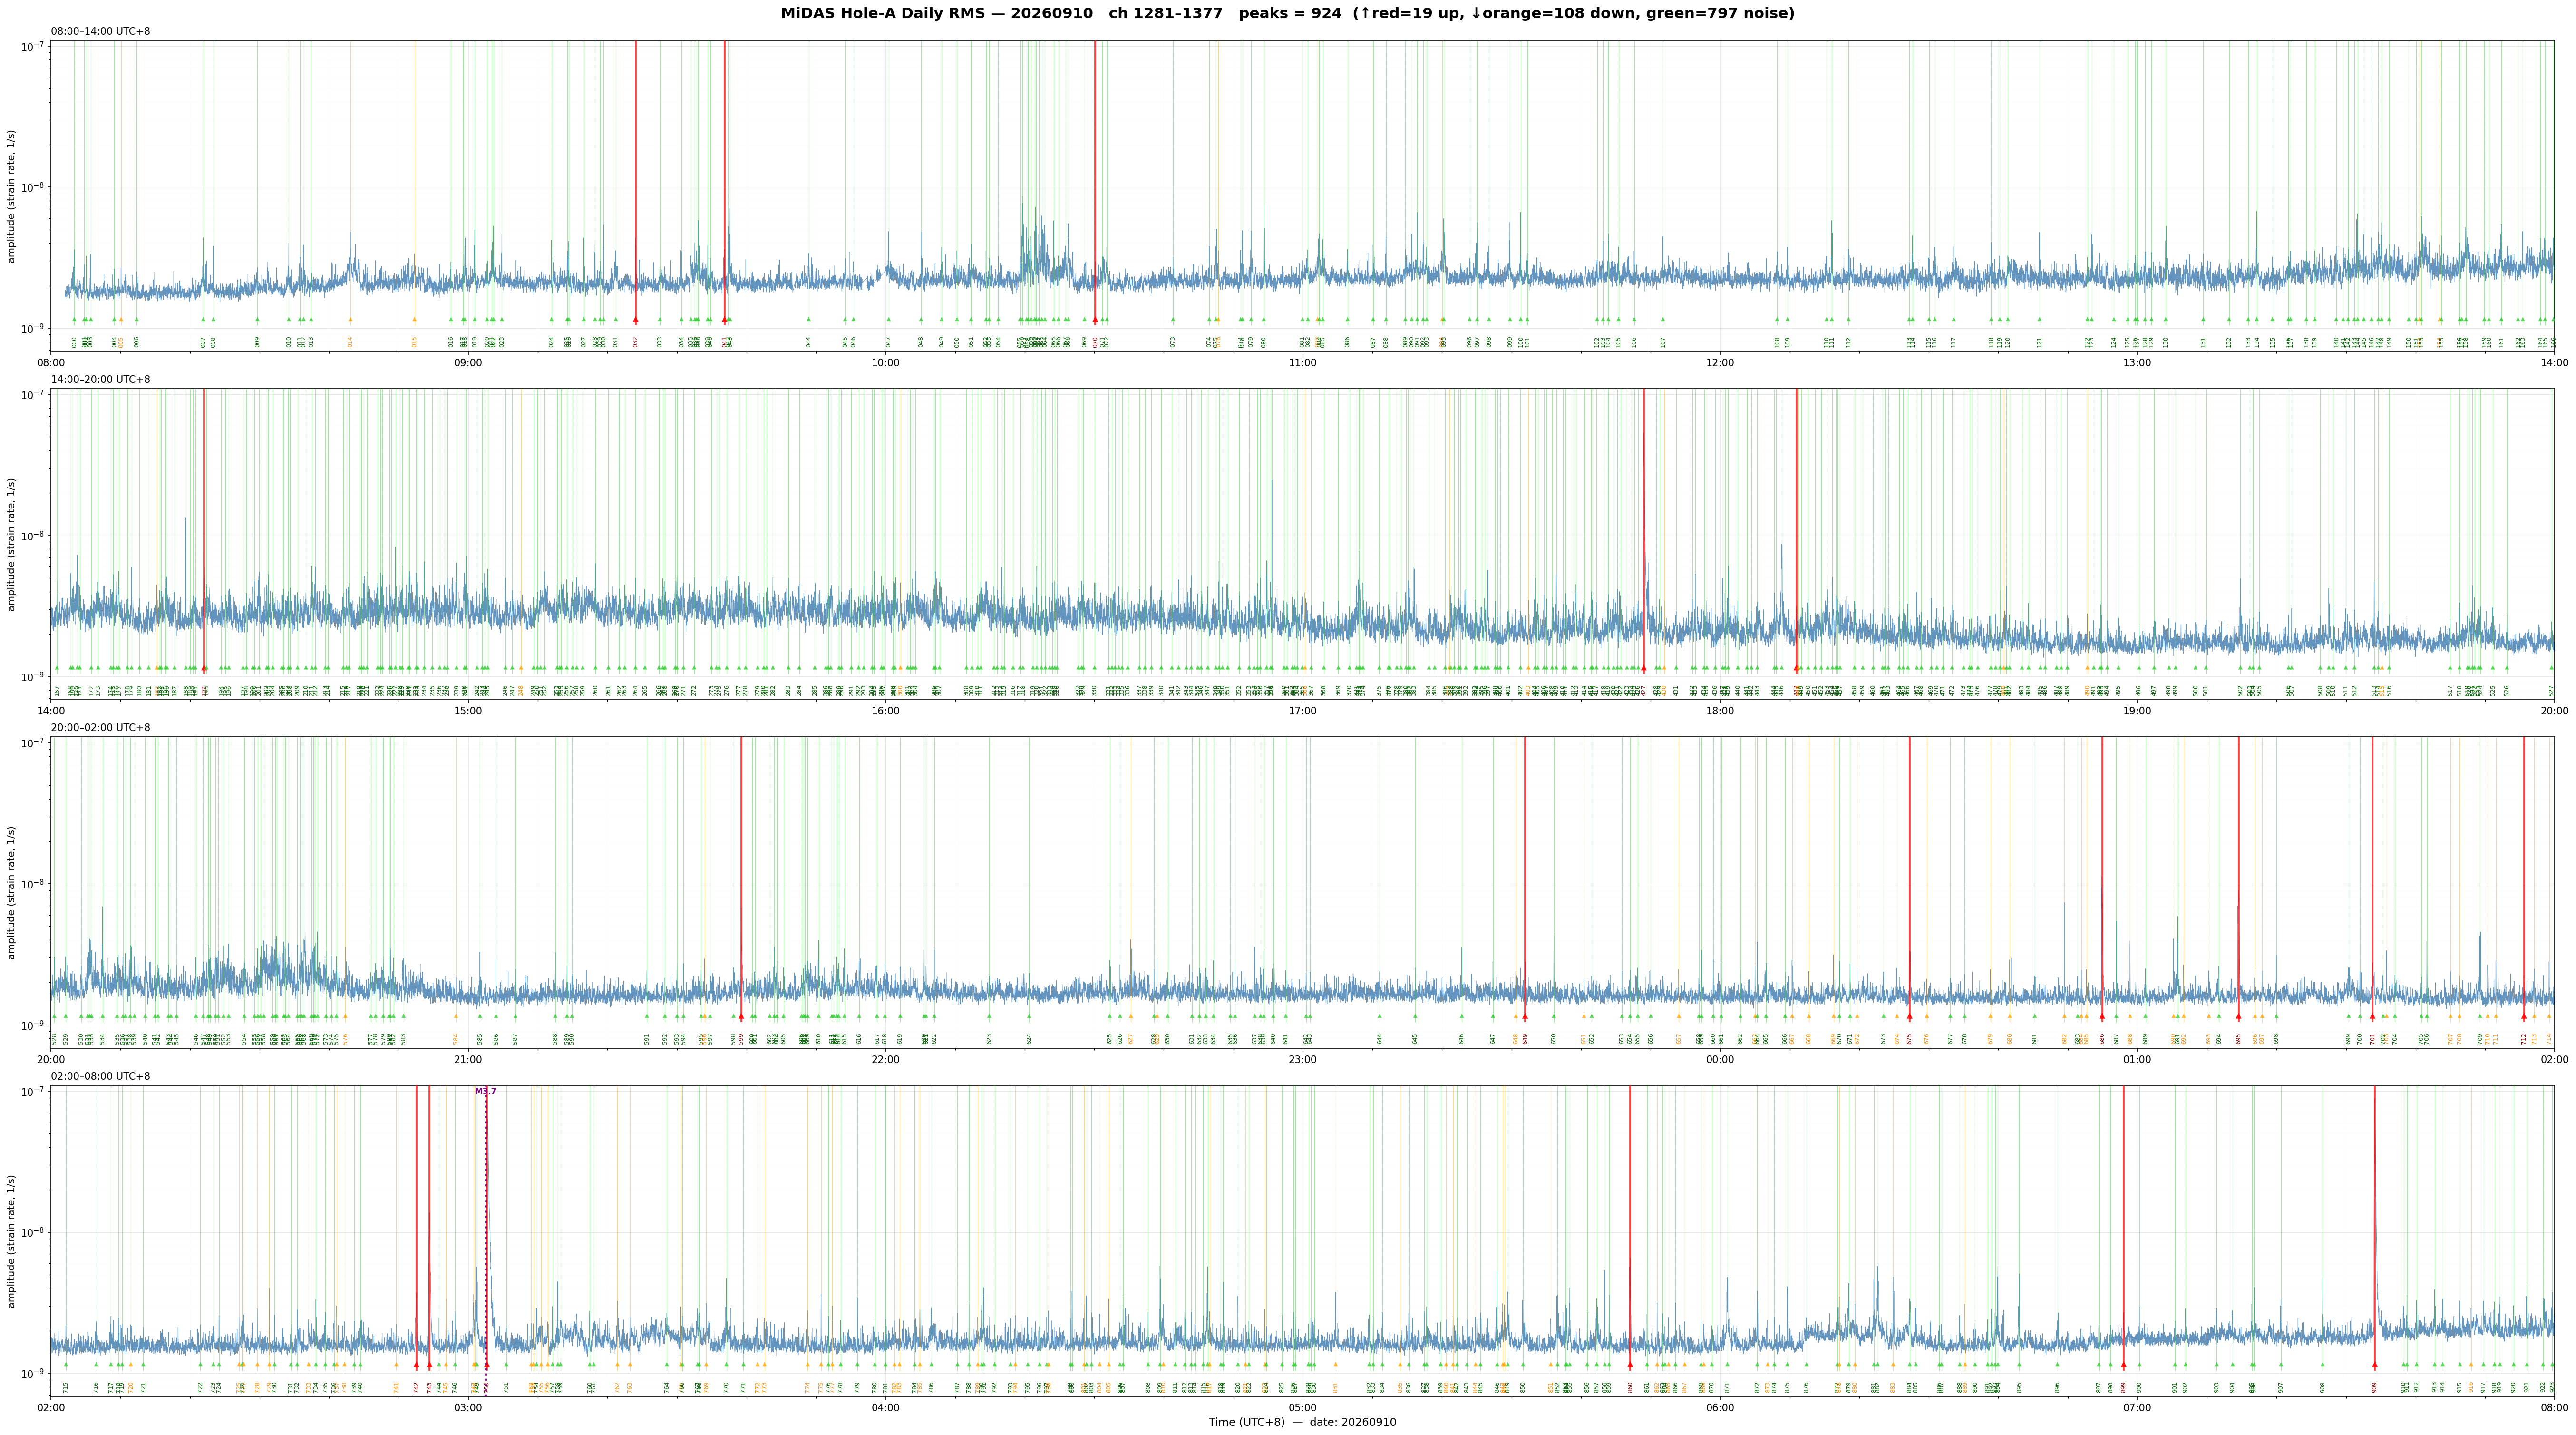Click the amplitude axis label of the 20:00–02:00 panel
Image resolution: width=2576 pixels, height=1435 pixels.
(x=12, y=892)
